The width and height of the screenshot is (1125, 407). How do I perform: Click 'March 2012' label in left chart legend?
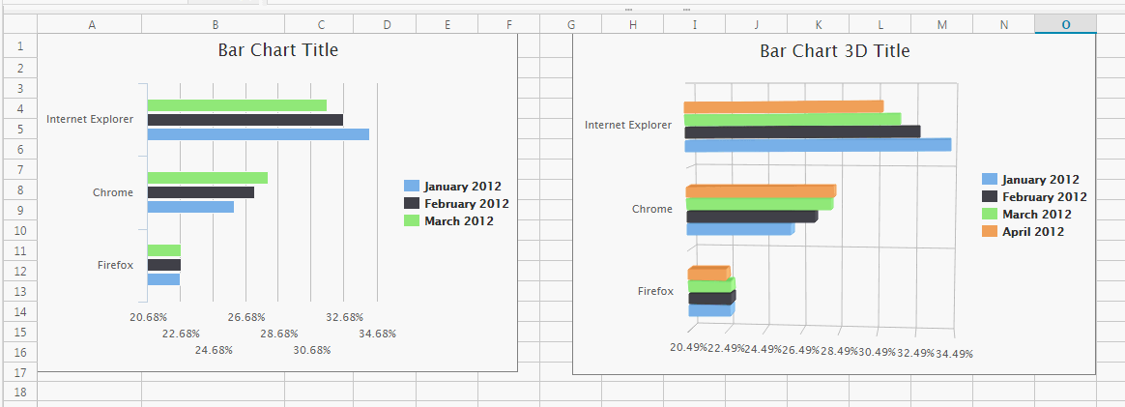(x=458, y=221)
